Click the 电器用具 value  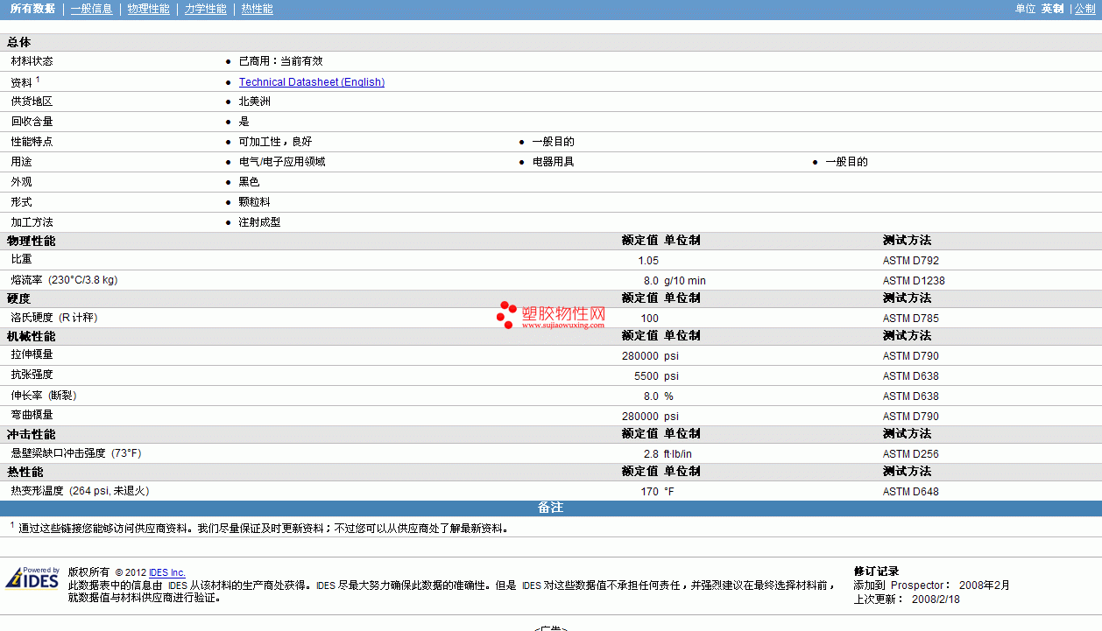point(553,162)
